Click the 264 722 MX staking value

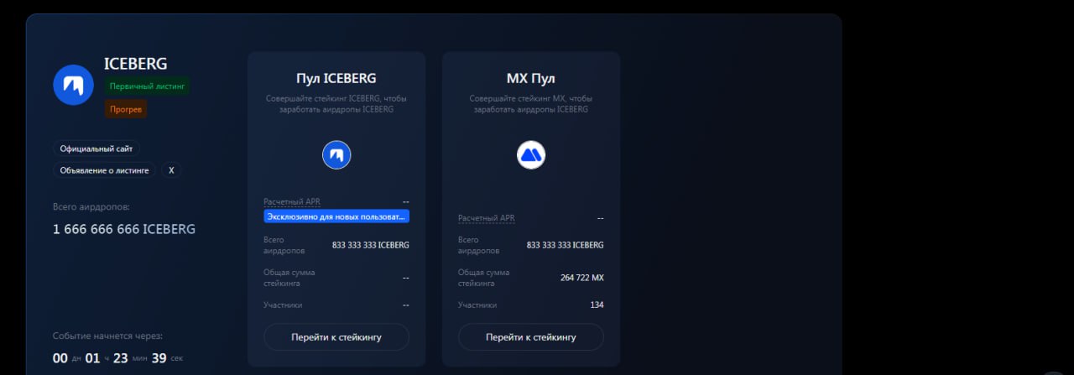point(582,277)
